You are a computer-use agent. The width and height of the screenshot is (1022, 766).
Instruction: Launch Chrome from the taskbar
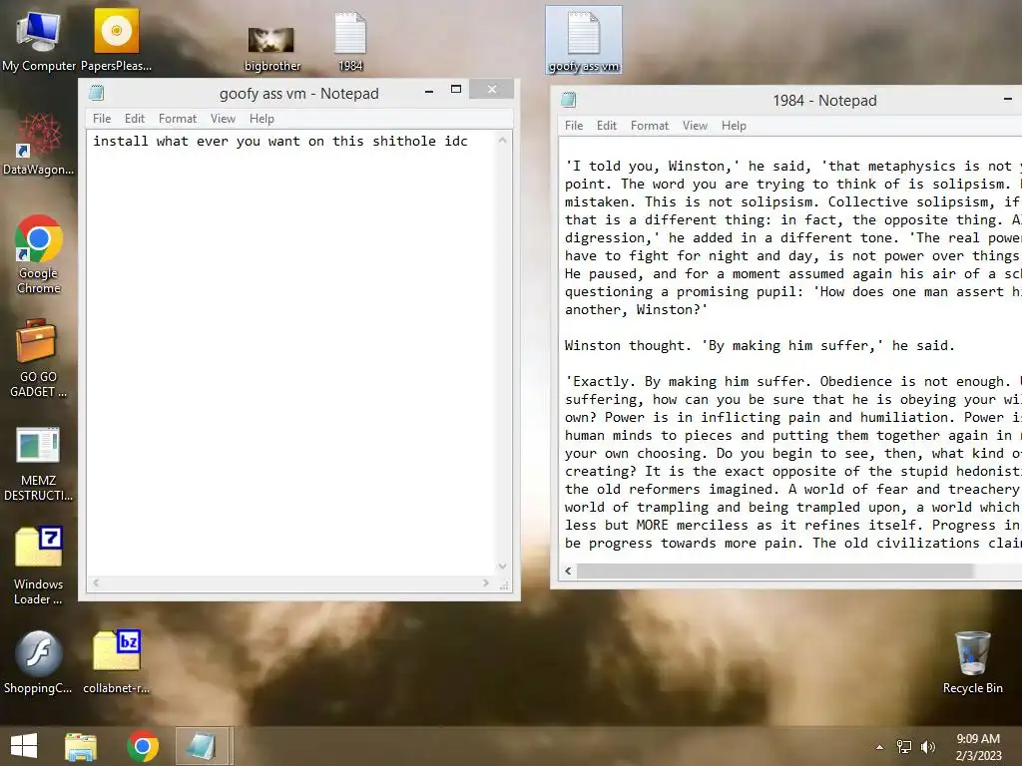click(143, 746)
